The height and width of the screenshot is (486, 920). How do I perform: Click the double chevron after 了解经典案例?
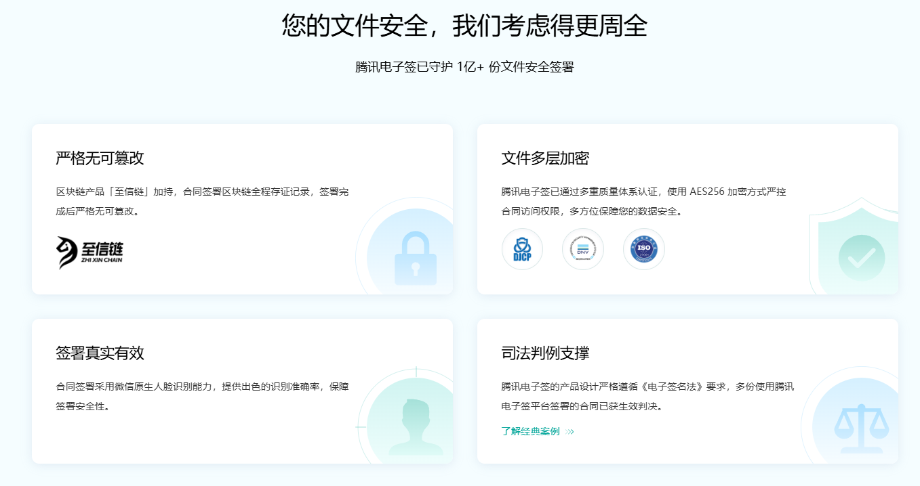570,432
